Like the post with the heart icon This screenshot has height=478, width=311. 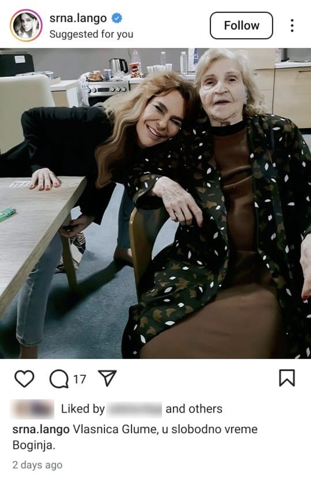pos(24,379)
